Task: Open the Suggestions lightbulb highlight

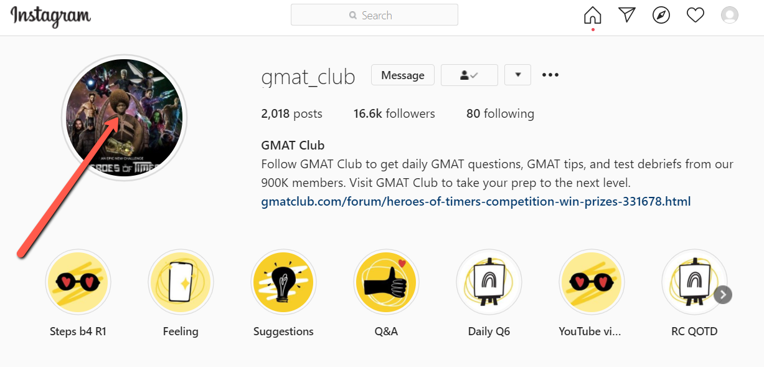Action: point(283,282)
